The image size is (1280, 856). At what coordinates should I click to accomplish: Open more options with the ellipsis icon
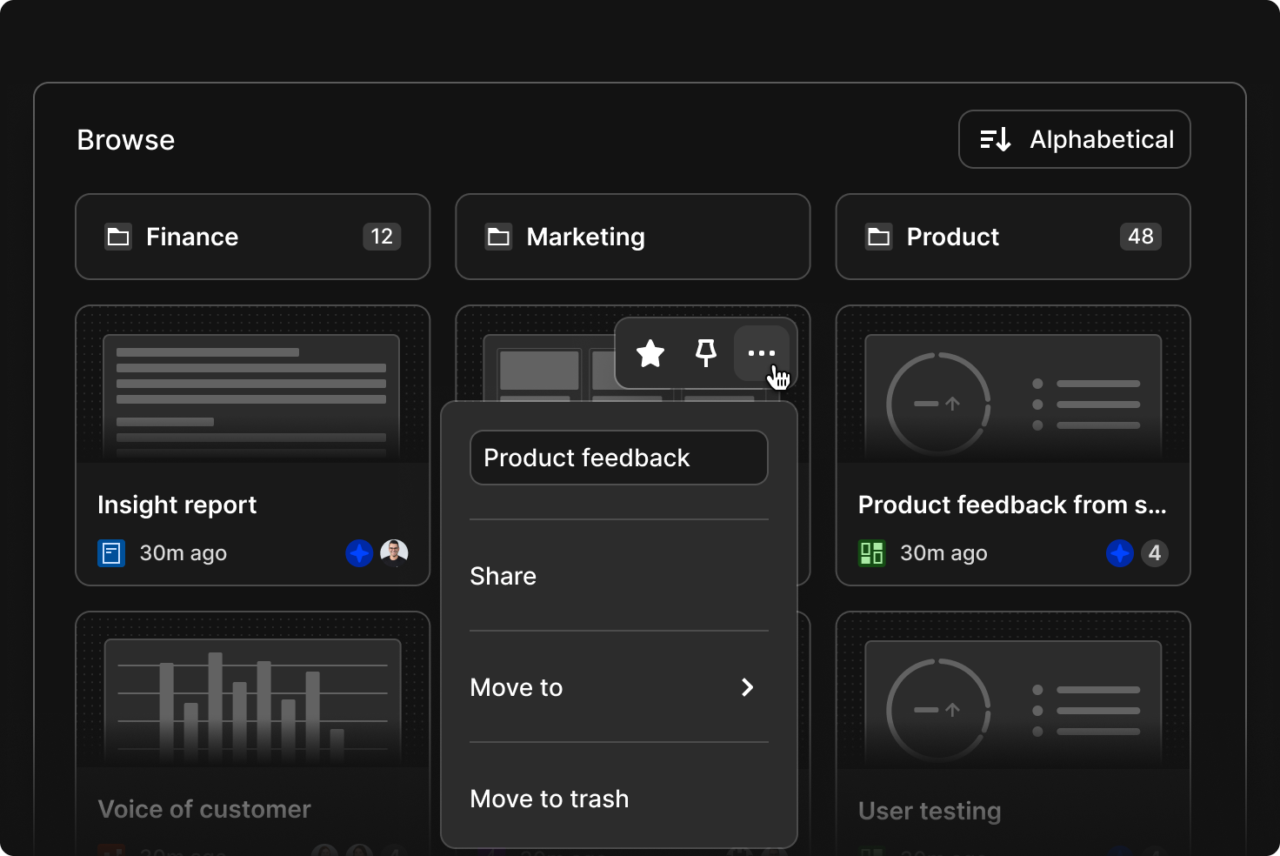point(762,353)
